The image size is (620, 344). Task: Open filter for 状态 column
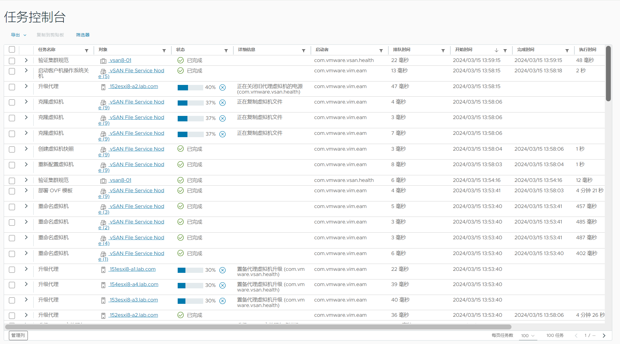226,50
